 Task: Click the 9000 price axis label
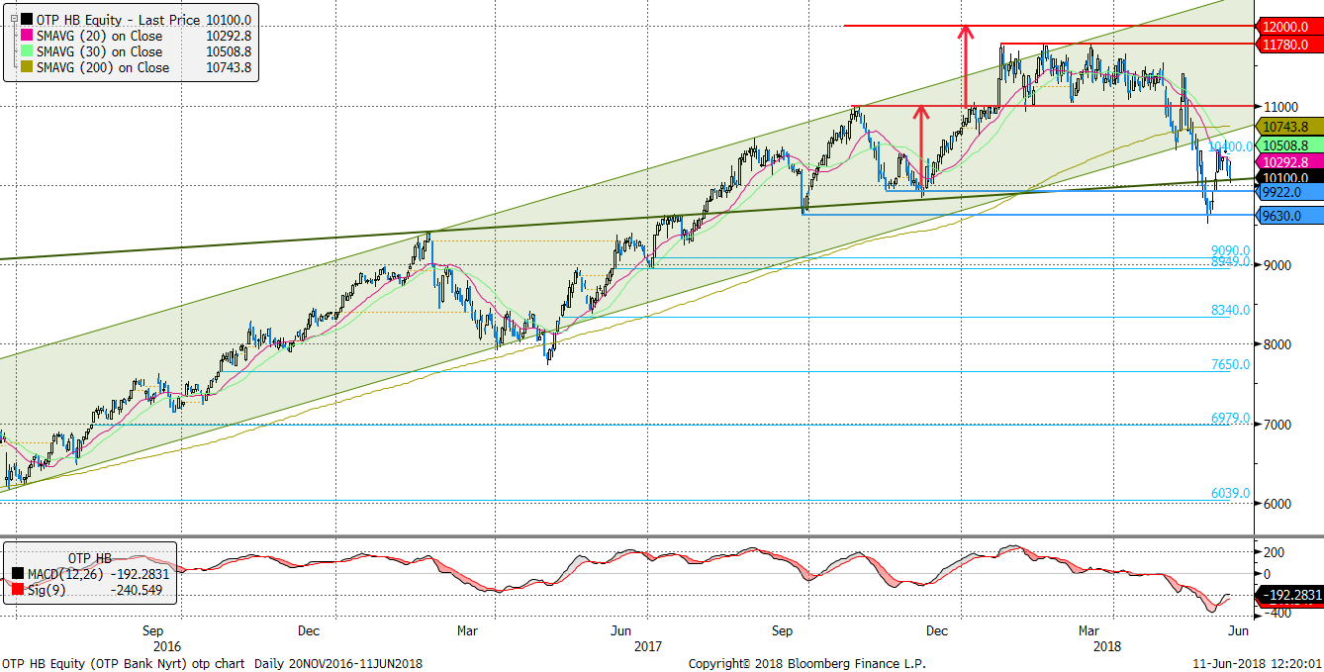click(1278, 265)
